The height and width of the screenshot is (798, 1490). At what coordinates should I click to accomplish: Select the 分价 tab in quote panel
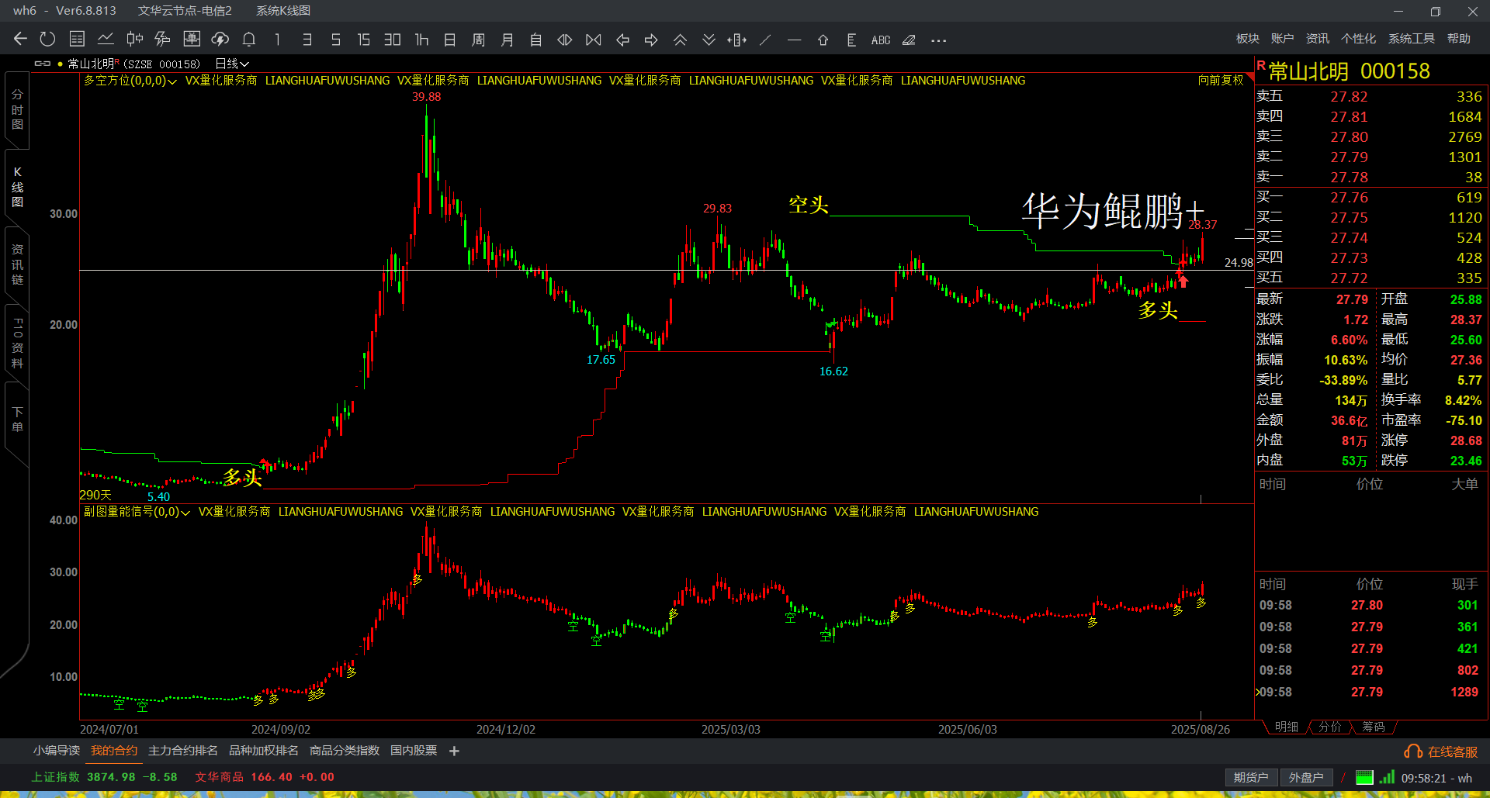1330,727
